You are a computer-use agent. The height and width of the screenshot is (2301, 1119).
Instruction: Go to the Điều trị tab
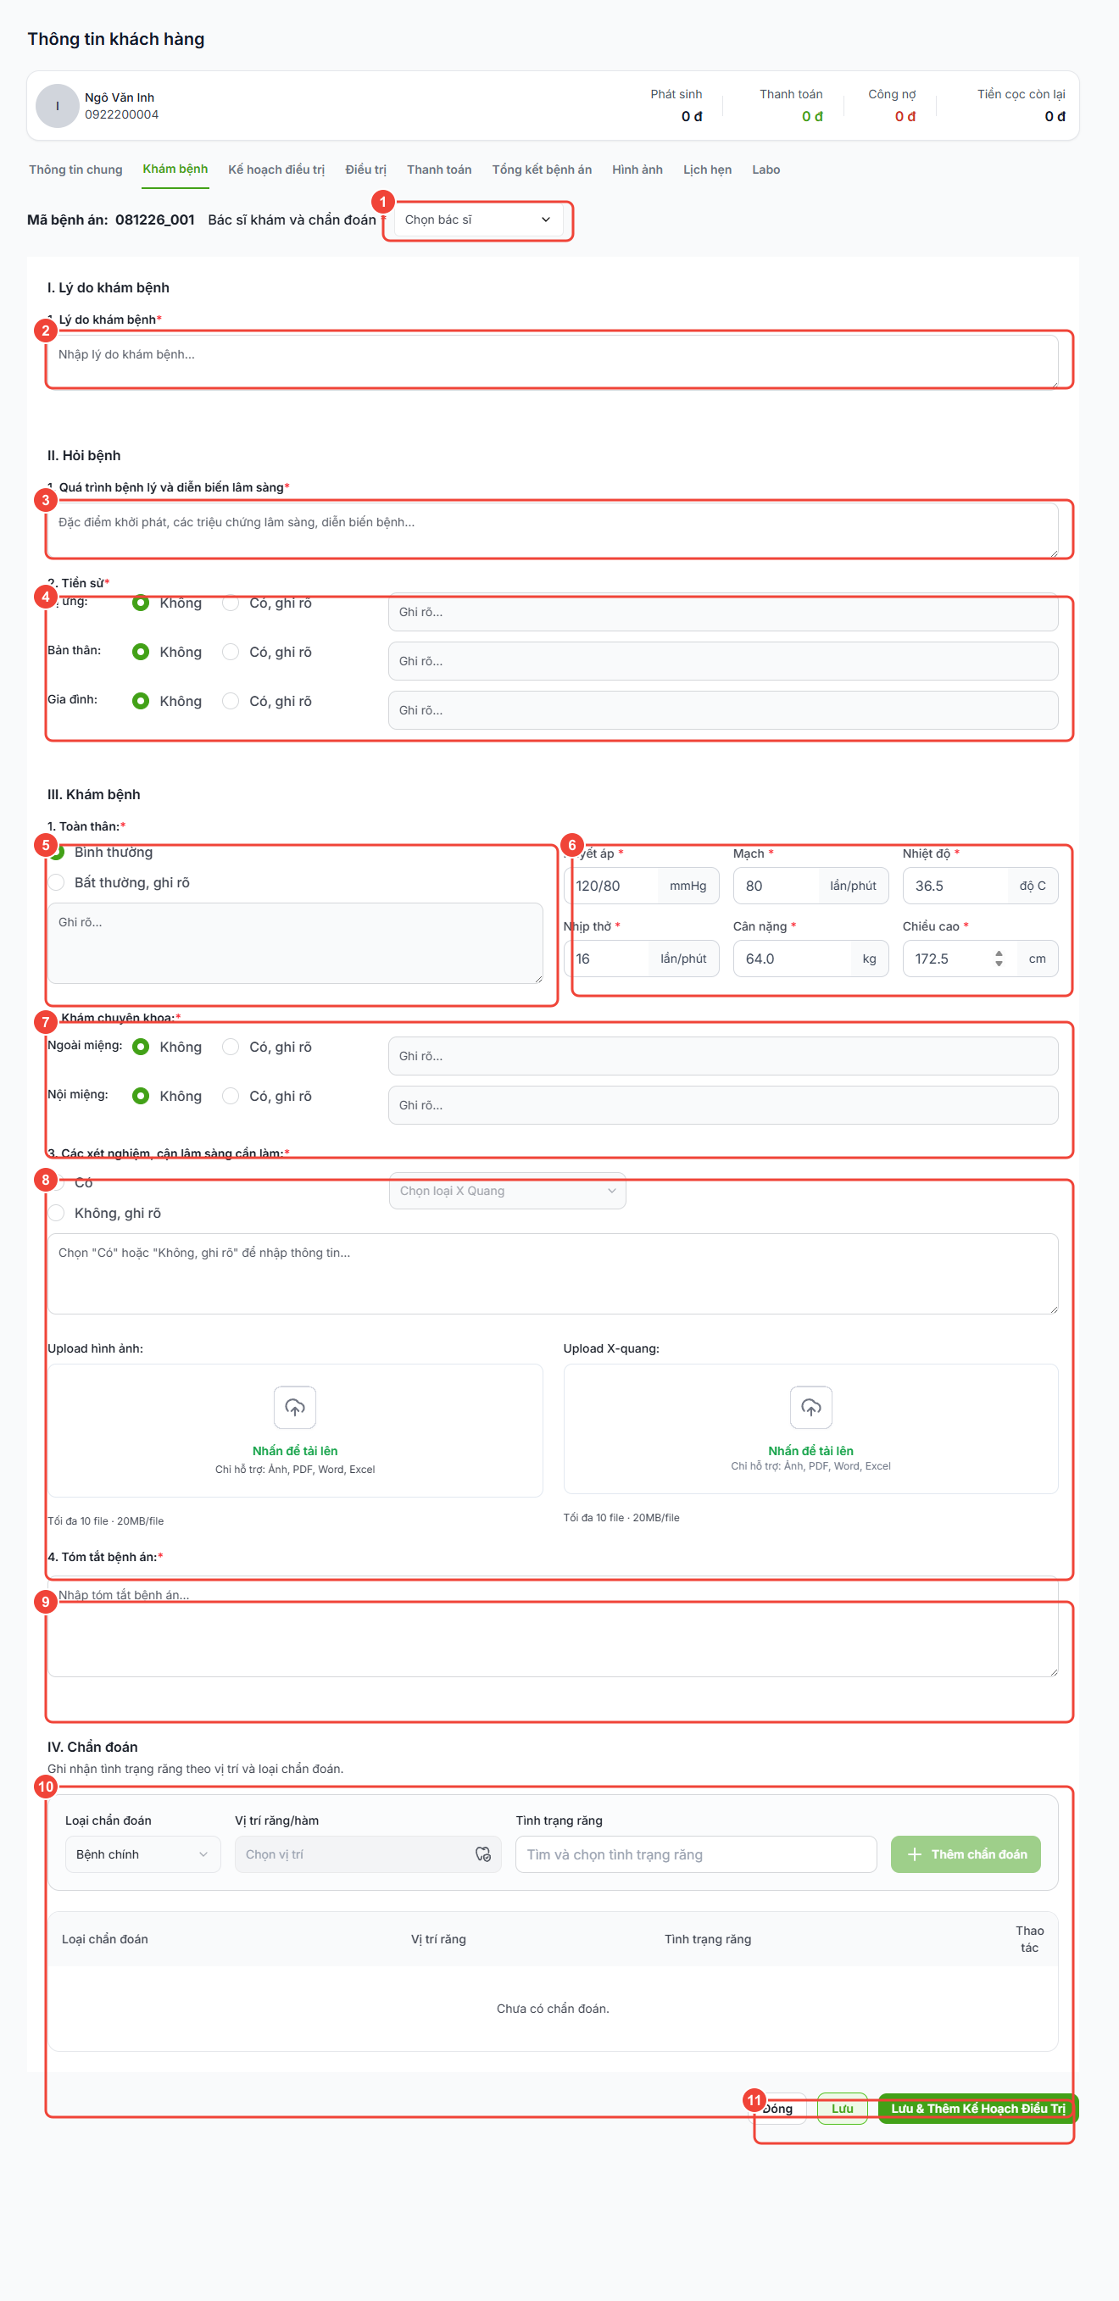point(365,170)
